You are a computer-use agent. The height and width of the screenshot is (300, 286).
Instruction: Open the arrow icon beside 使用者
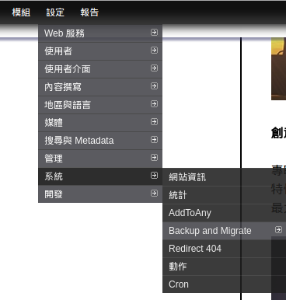154,50
